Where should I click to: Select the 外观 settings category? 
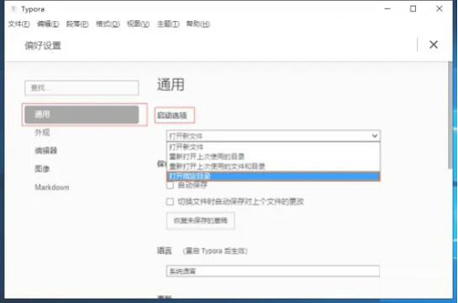tap(42, 133)
